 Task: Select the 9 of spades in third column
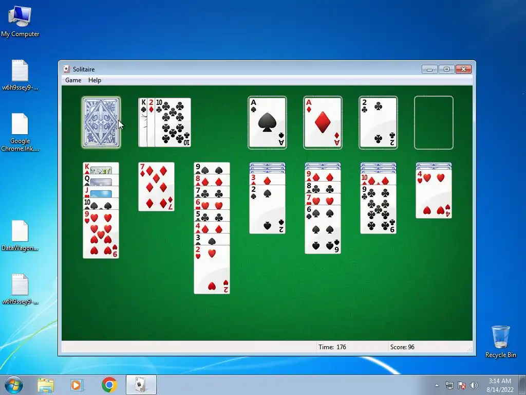(212, 168)
